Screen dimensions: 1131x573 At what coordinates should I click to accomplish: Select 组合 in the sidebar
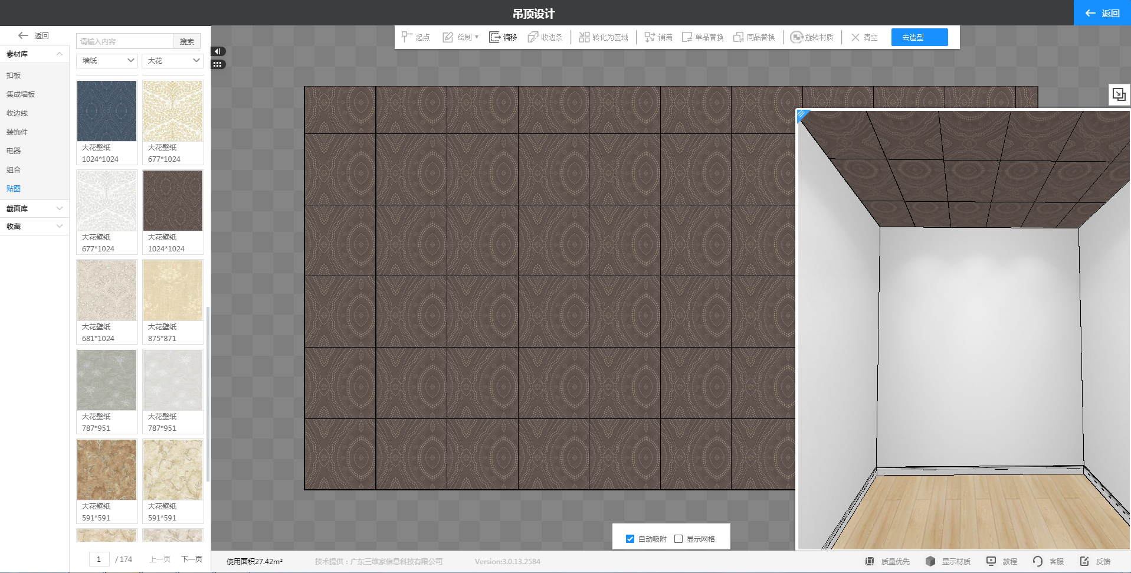click(14, 170)
